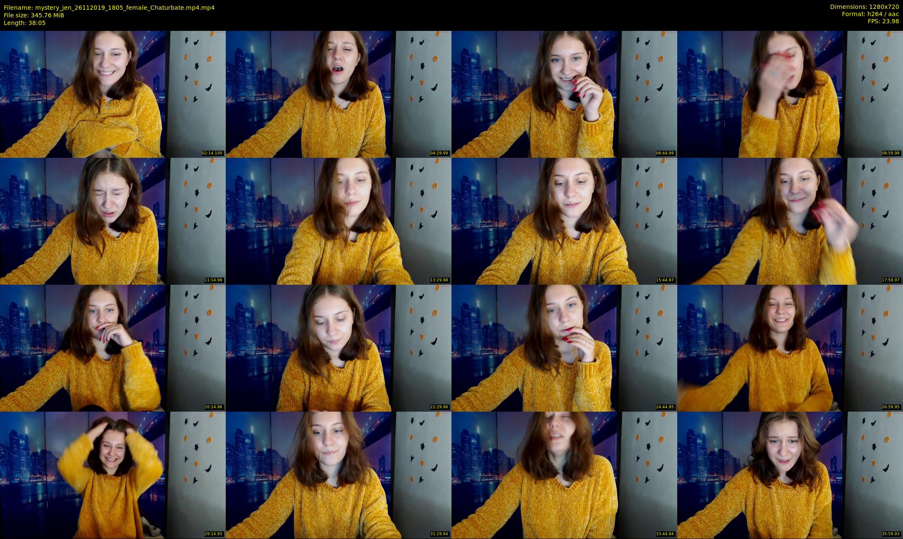
Task: Select the frame labeled 31:29.94
Action: pos(338,475)
